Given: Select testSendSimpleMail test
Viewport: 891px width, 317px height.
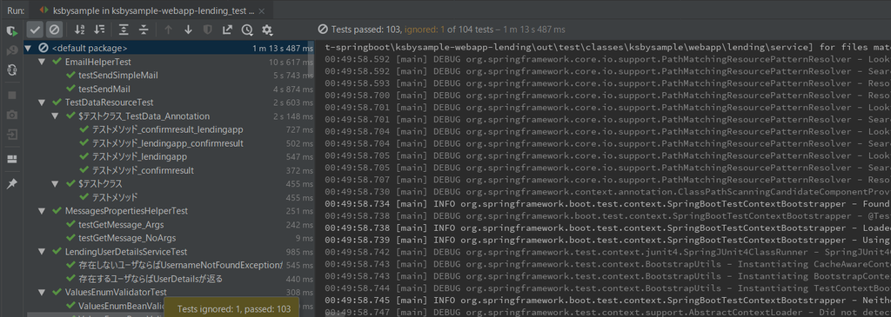Looking at the screenshot, I should 118,76.
